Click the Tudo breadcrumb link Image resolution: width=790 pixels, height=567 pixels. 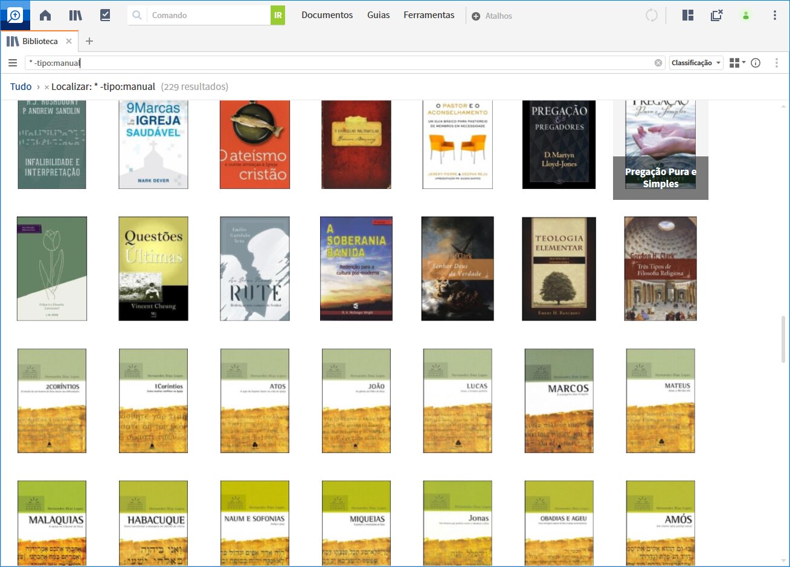(21, 86)
